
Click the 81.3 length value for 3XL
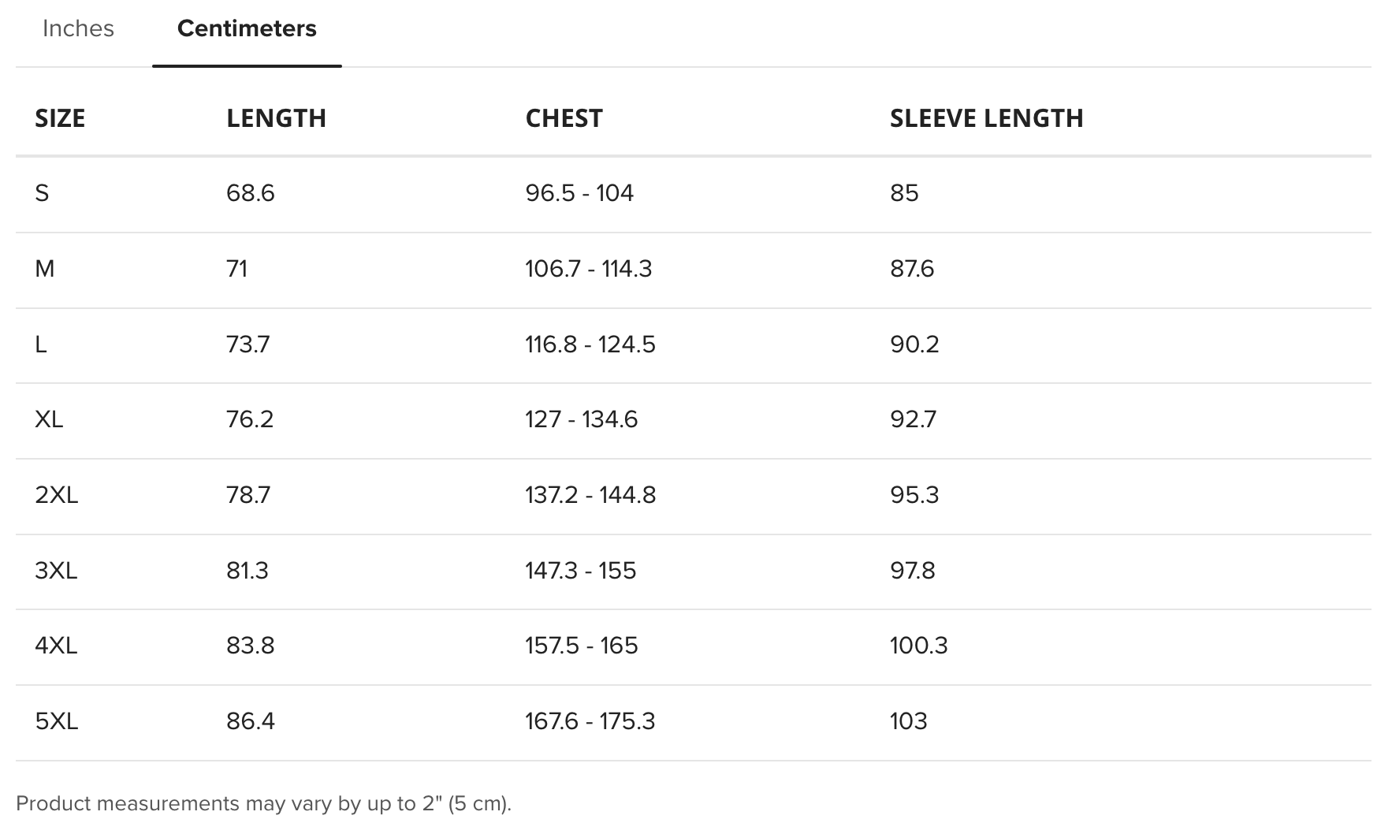click(247, 571)
